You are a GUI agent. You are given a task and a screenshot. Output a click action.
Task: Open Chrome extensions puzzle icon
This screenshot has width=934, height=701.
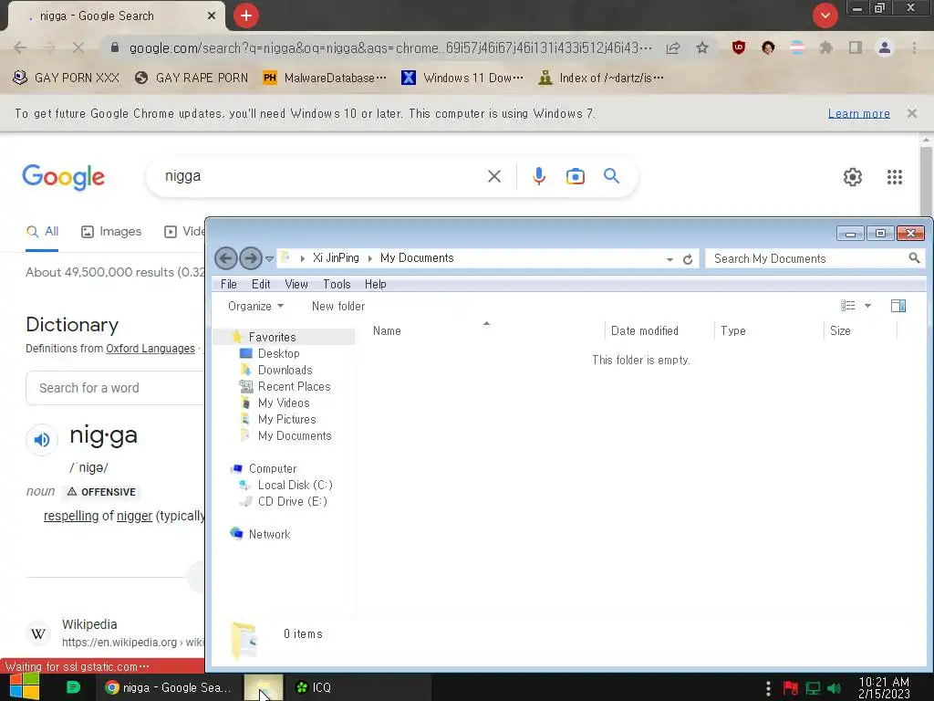pyautogui.click(x=826, y=47)
